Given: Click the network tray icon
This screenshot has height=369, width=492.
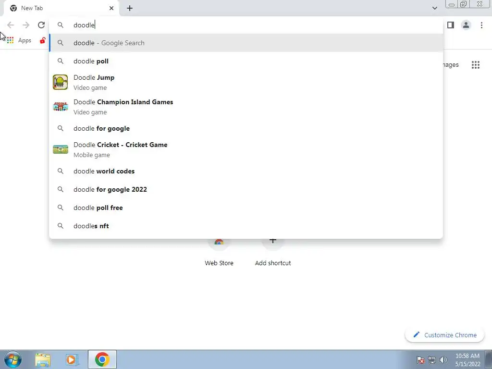Looking at the screenshot, I should click(x=432, y=360).
